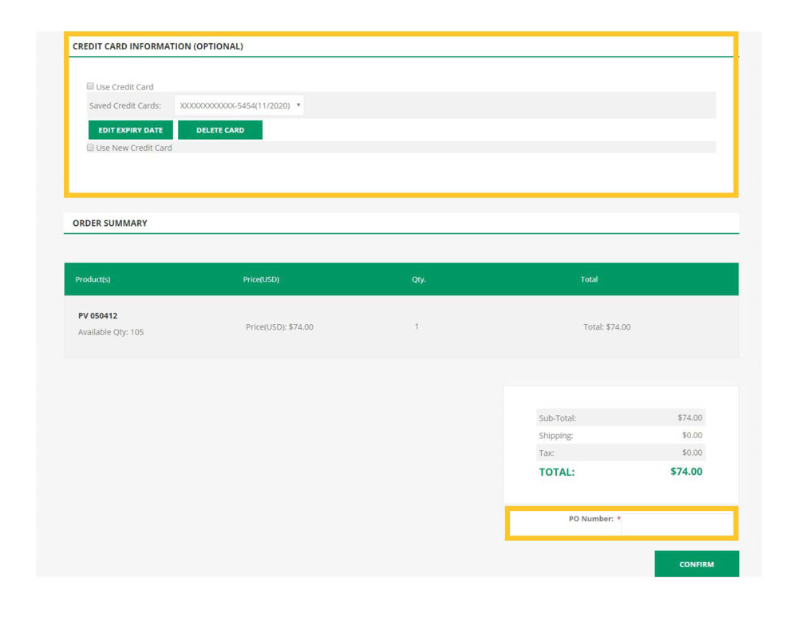Click the Available Qty: 105 text
Image resolution: width=798 pixels, height=617 pixels.
pyautogui.click(x=111, y=332)
